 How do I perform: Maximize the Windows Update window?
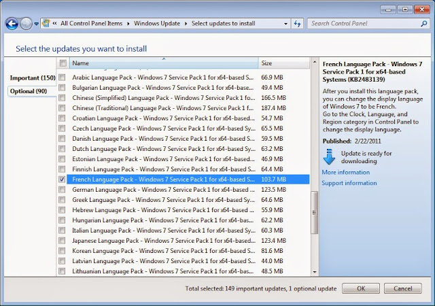click(x=405, y=10)
